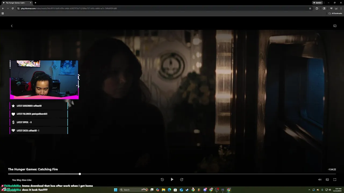Image resolution: width=344 pixels, height=193 pixels.
Task: Click the webcam overlay thumbnail
Action: pos(44,80)
